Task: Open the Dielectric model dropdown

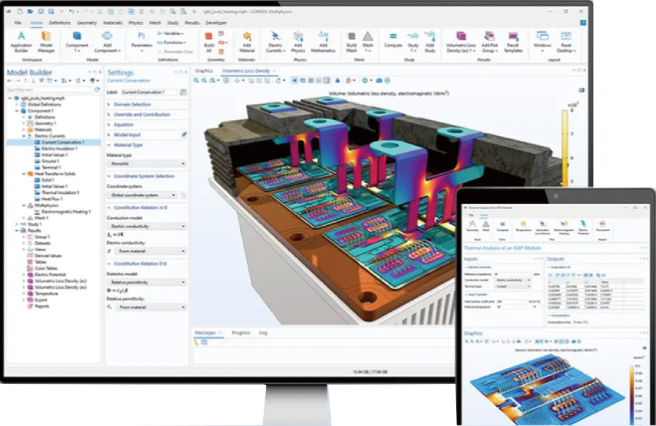Action: click(148, 283)
